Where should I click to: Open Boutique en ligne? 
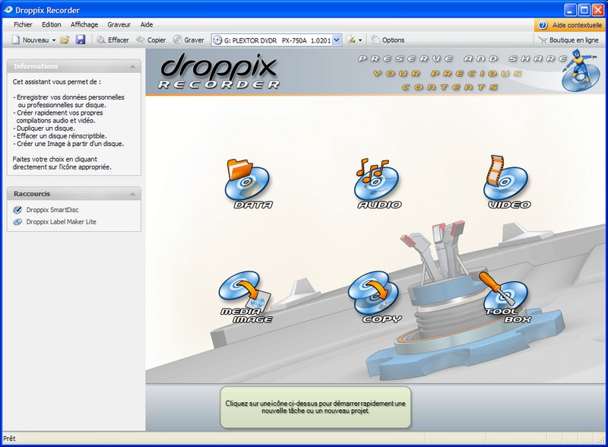click(568, 40)
